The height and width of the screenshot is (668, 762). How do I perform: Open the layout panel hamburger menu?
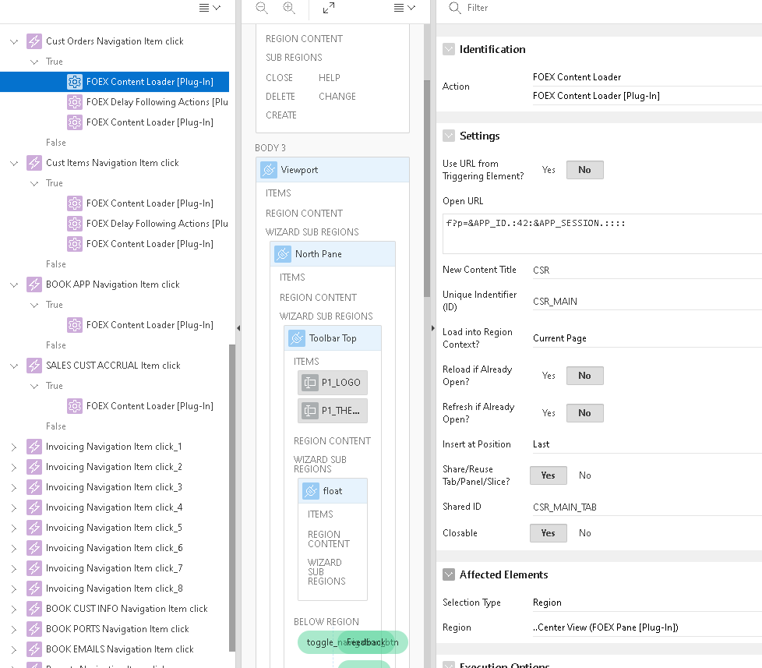pos(404,8)
